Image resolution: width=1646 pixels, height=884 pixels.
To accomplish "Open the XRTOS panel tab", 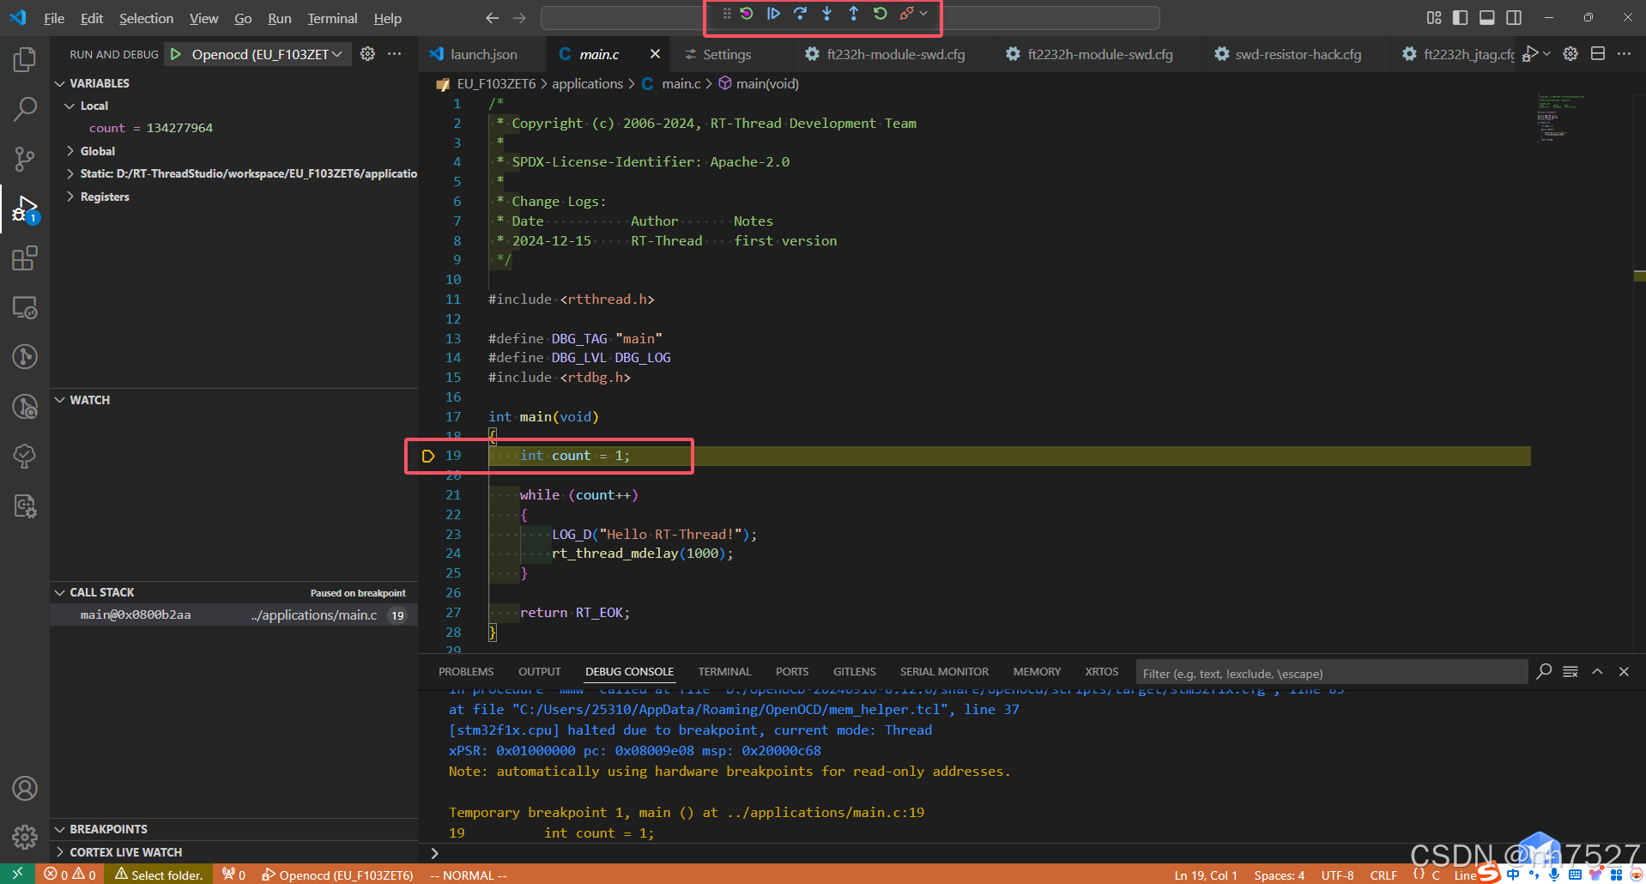I will click(1102, 671).
